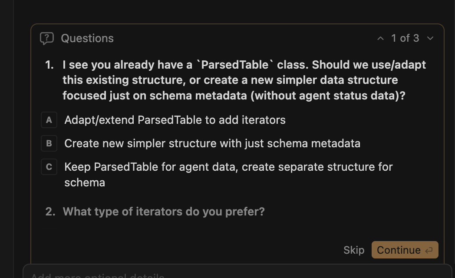
Task: Select answer C 'Keep ParsedTable for agent data'
Action: point(228,167)
